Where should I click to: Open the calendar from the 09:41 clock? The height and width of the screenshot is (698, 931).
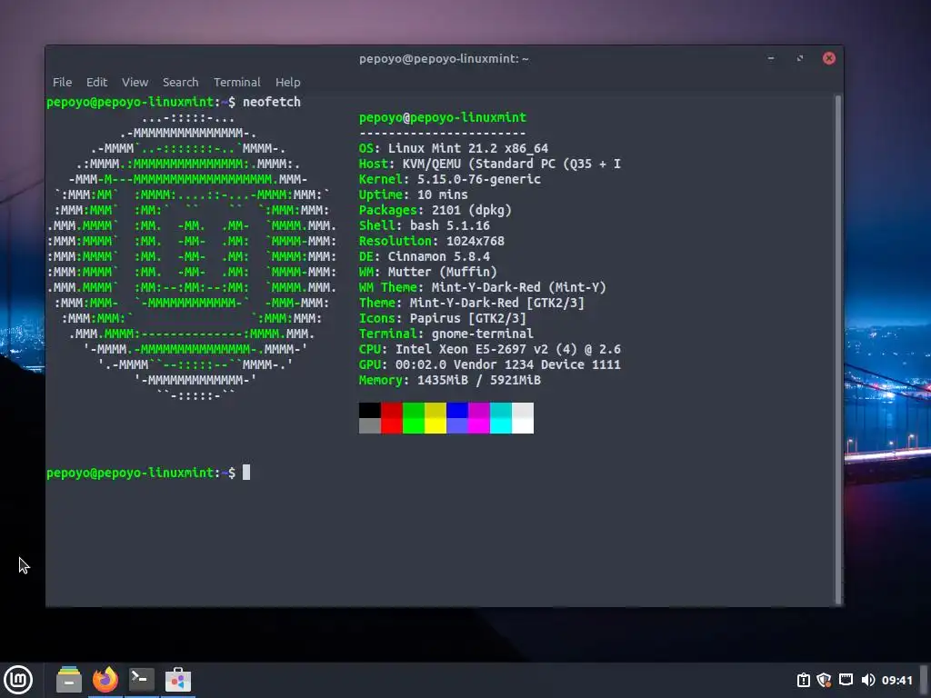click(x=896, y=680)
